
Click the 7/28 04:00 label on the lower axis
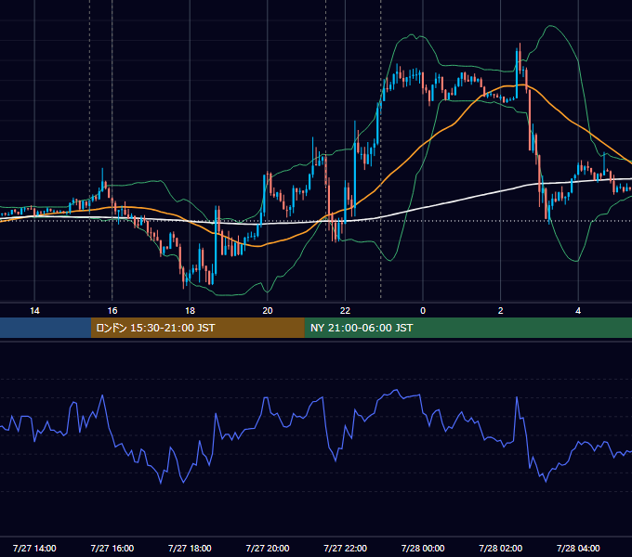pyautogui.click(x=578, y=548)
